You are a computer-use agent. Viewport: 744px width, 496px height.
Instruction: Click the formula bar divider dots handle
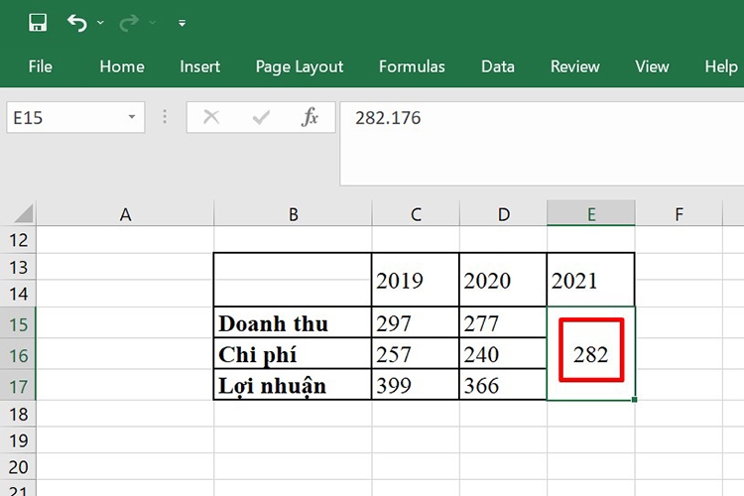pyautogui.click(x=165, y=117)
